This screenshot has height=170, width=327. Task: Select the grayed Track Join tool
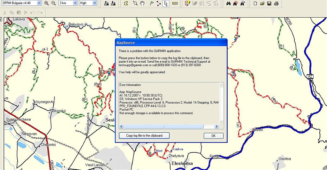[x=209, y=3]
